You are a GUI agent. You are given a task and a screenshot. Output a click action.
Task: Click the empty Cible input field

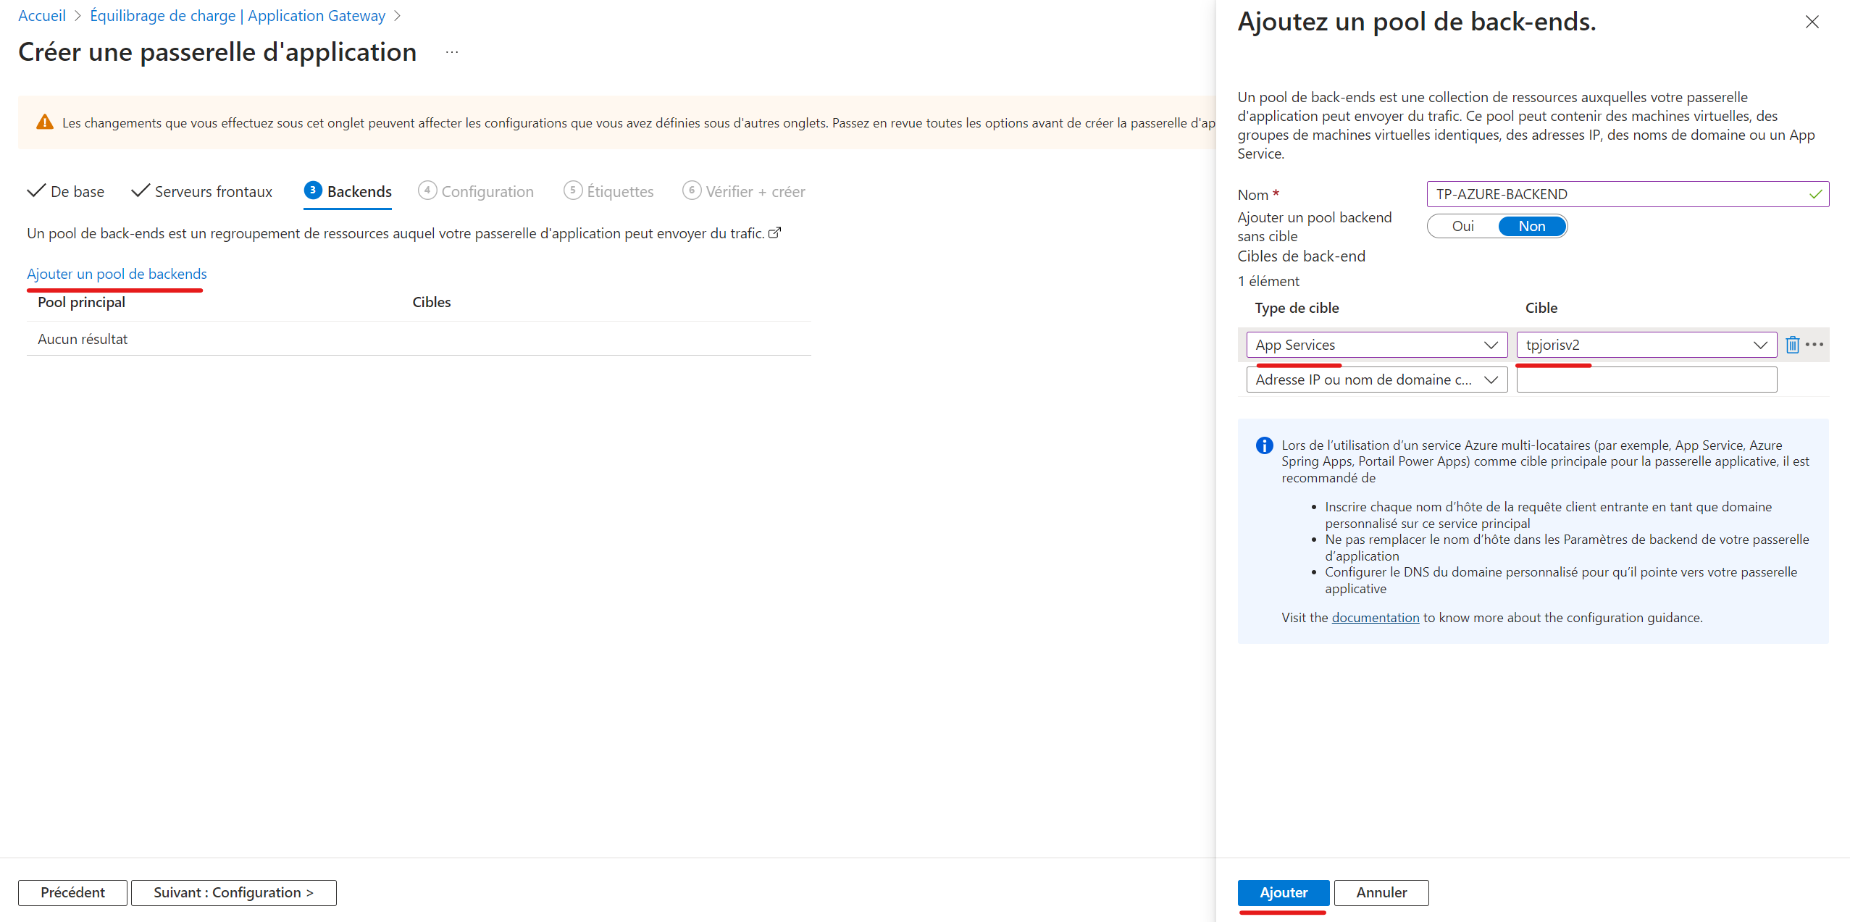1646,380
